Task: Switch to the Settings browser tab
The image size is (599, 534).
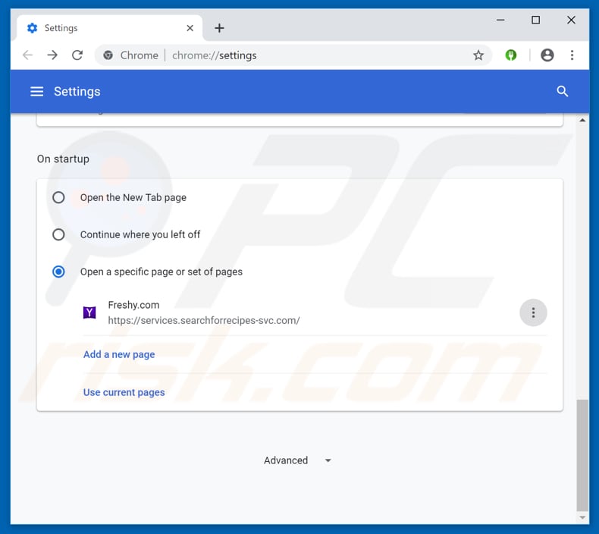Action: pyautogui.click(x=109, y=28)
